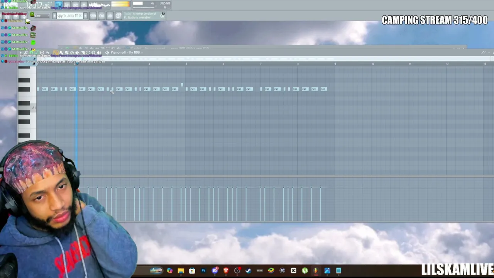The height and width of the screenshot is (278, 494).
Task: Select the Draw pencil tool in piano roll
Action: (56, 53)
